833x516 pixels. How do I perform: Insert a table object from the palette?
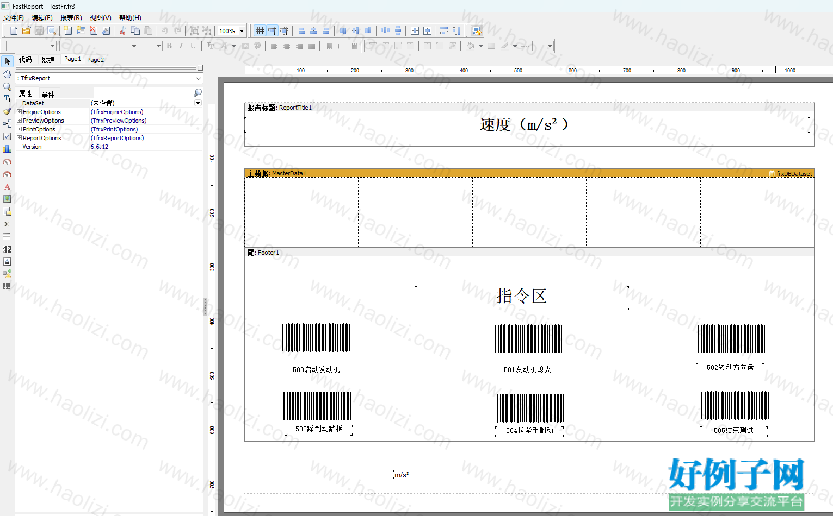[x=7, y=236]
